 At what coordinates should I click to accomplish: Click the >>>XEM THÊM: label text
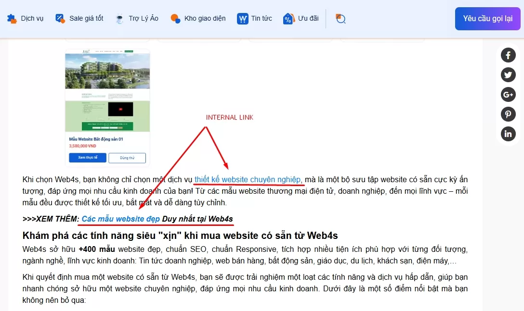51,219
